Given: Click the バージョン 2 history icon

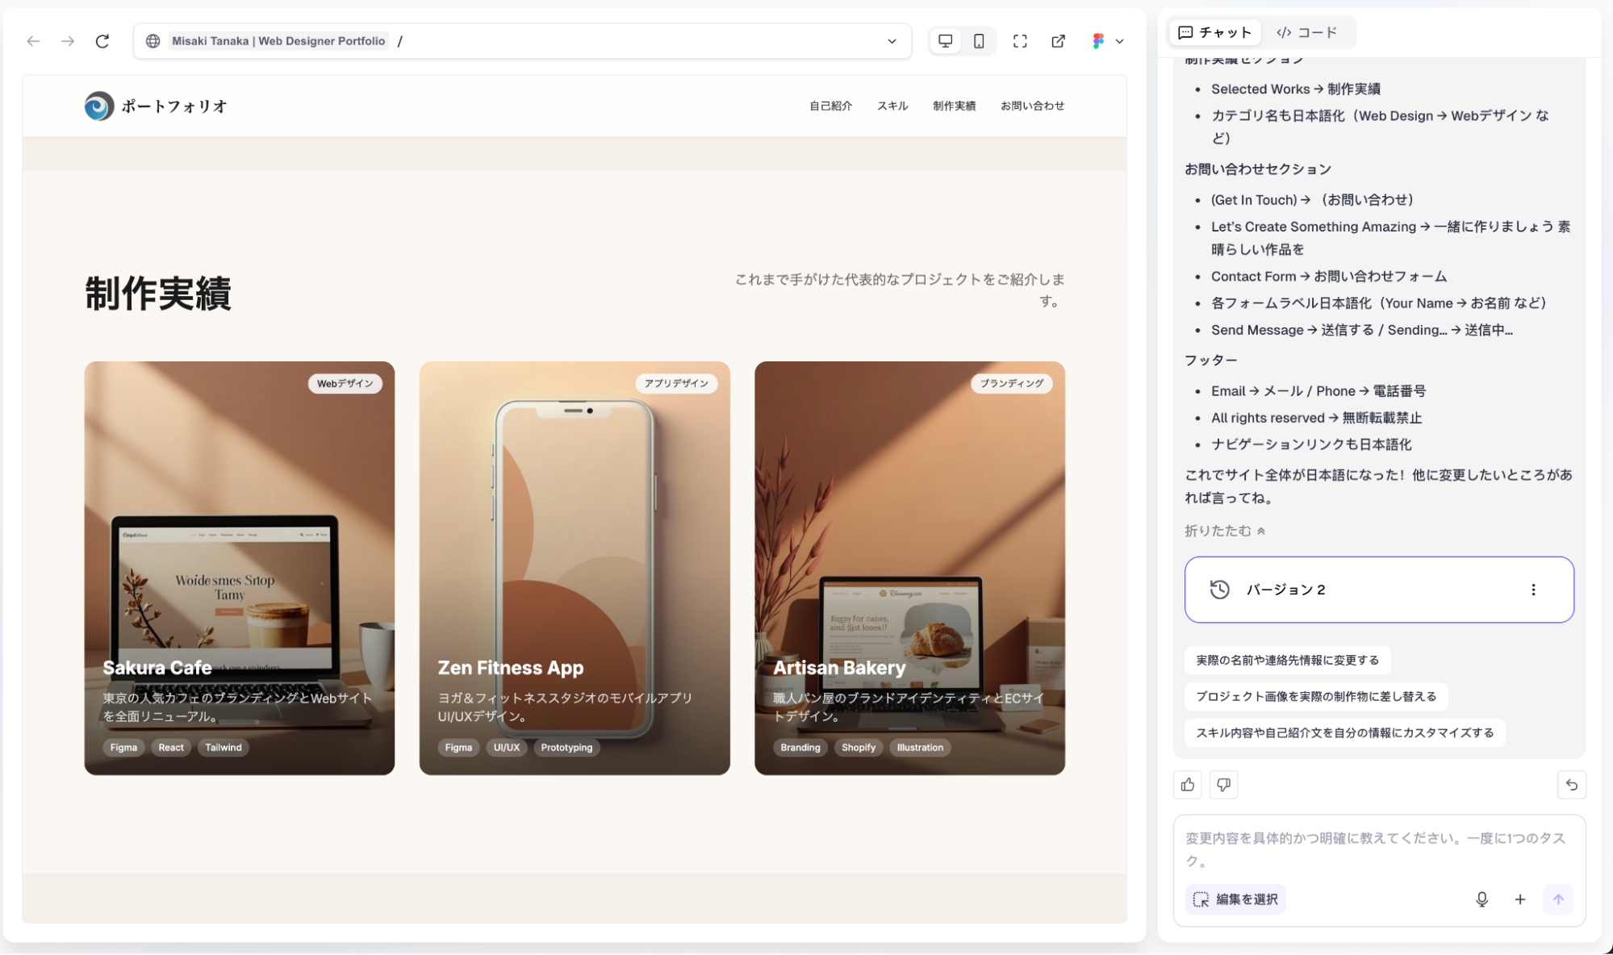Looking at the screenshot, I should tap(1219, 590).
